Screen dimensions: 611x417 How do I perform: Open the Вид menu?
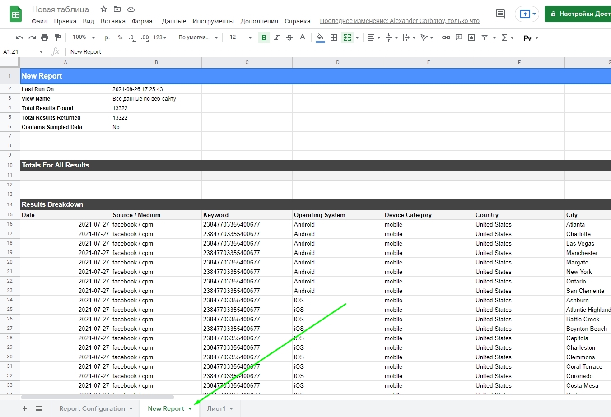pyautogui.click(x=89, y=21)
